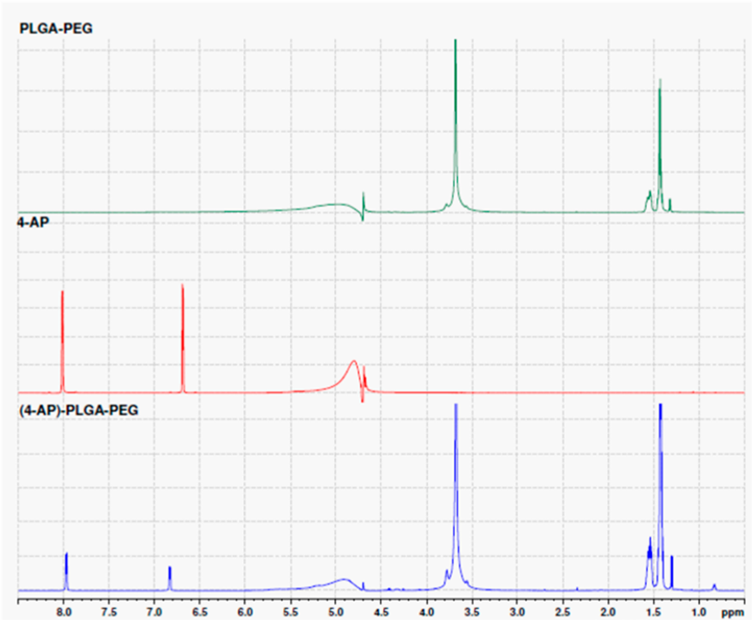Viewport: 752px width, 620px height.
Task: Click the 3.0 axis tick label
Action: (517, 612)
